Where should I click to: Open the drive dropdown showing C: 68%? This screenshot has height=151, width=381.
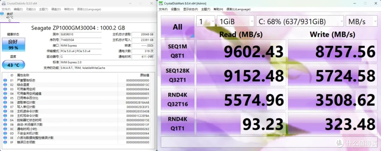300,21
